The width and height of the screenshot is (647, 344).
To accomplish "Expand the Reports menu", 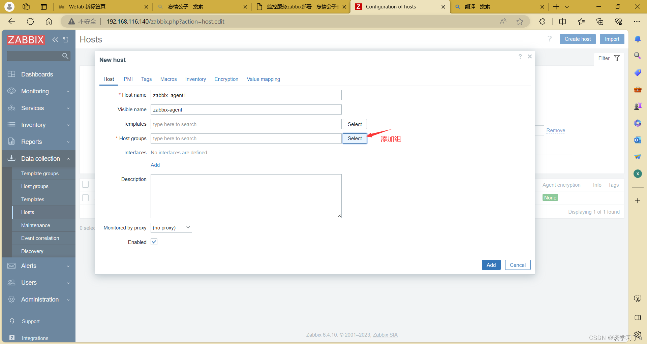I will coord(38,142).
